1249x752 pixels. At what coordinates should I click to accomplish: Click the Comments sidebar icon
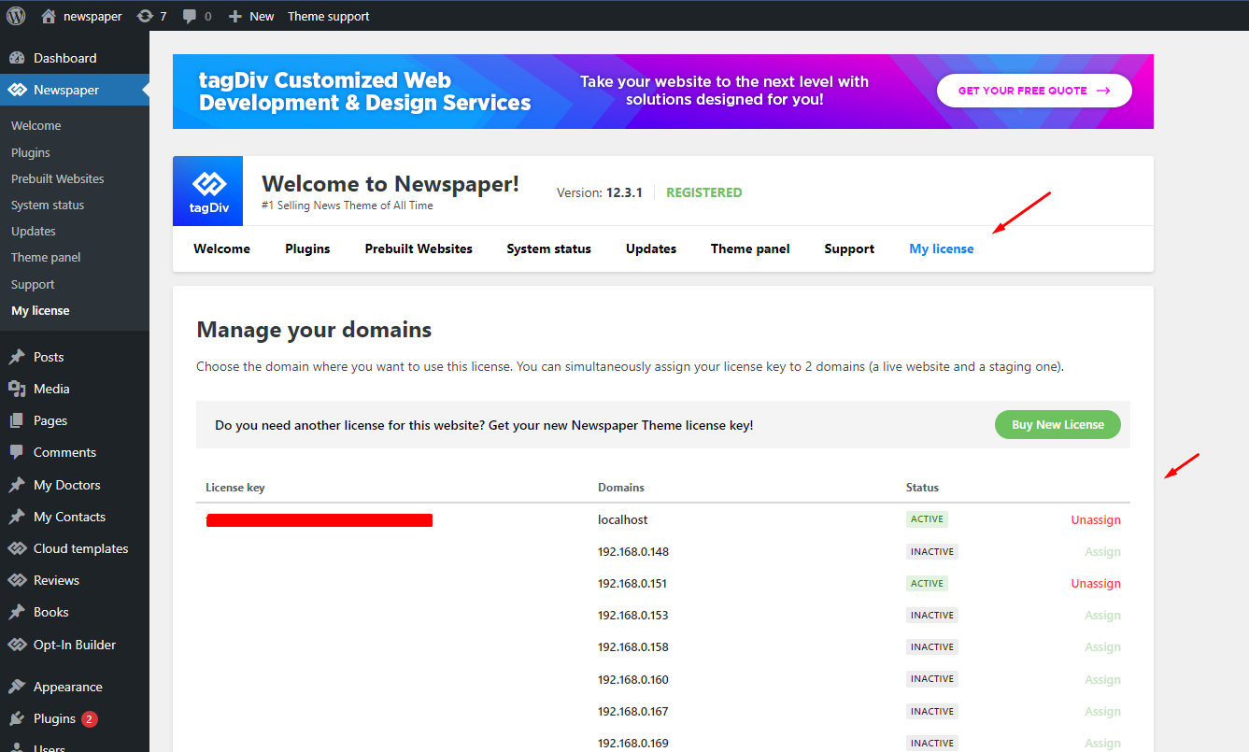17,452
